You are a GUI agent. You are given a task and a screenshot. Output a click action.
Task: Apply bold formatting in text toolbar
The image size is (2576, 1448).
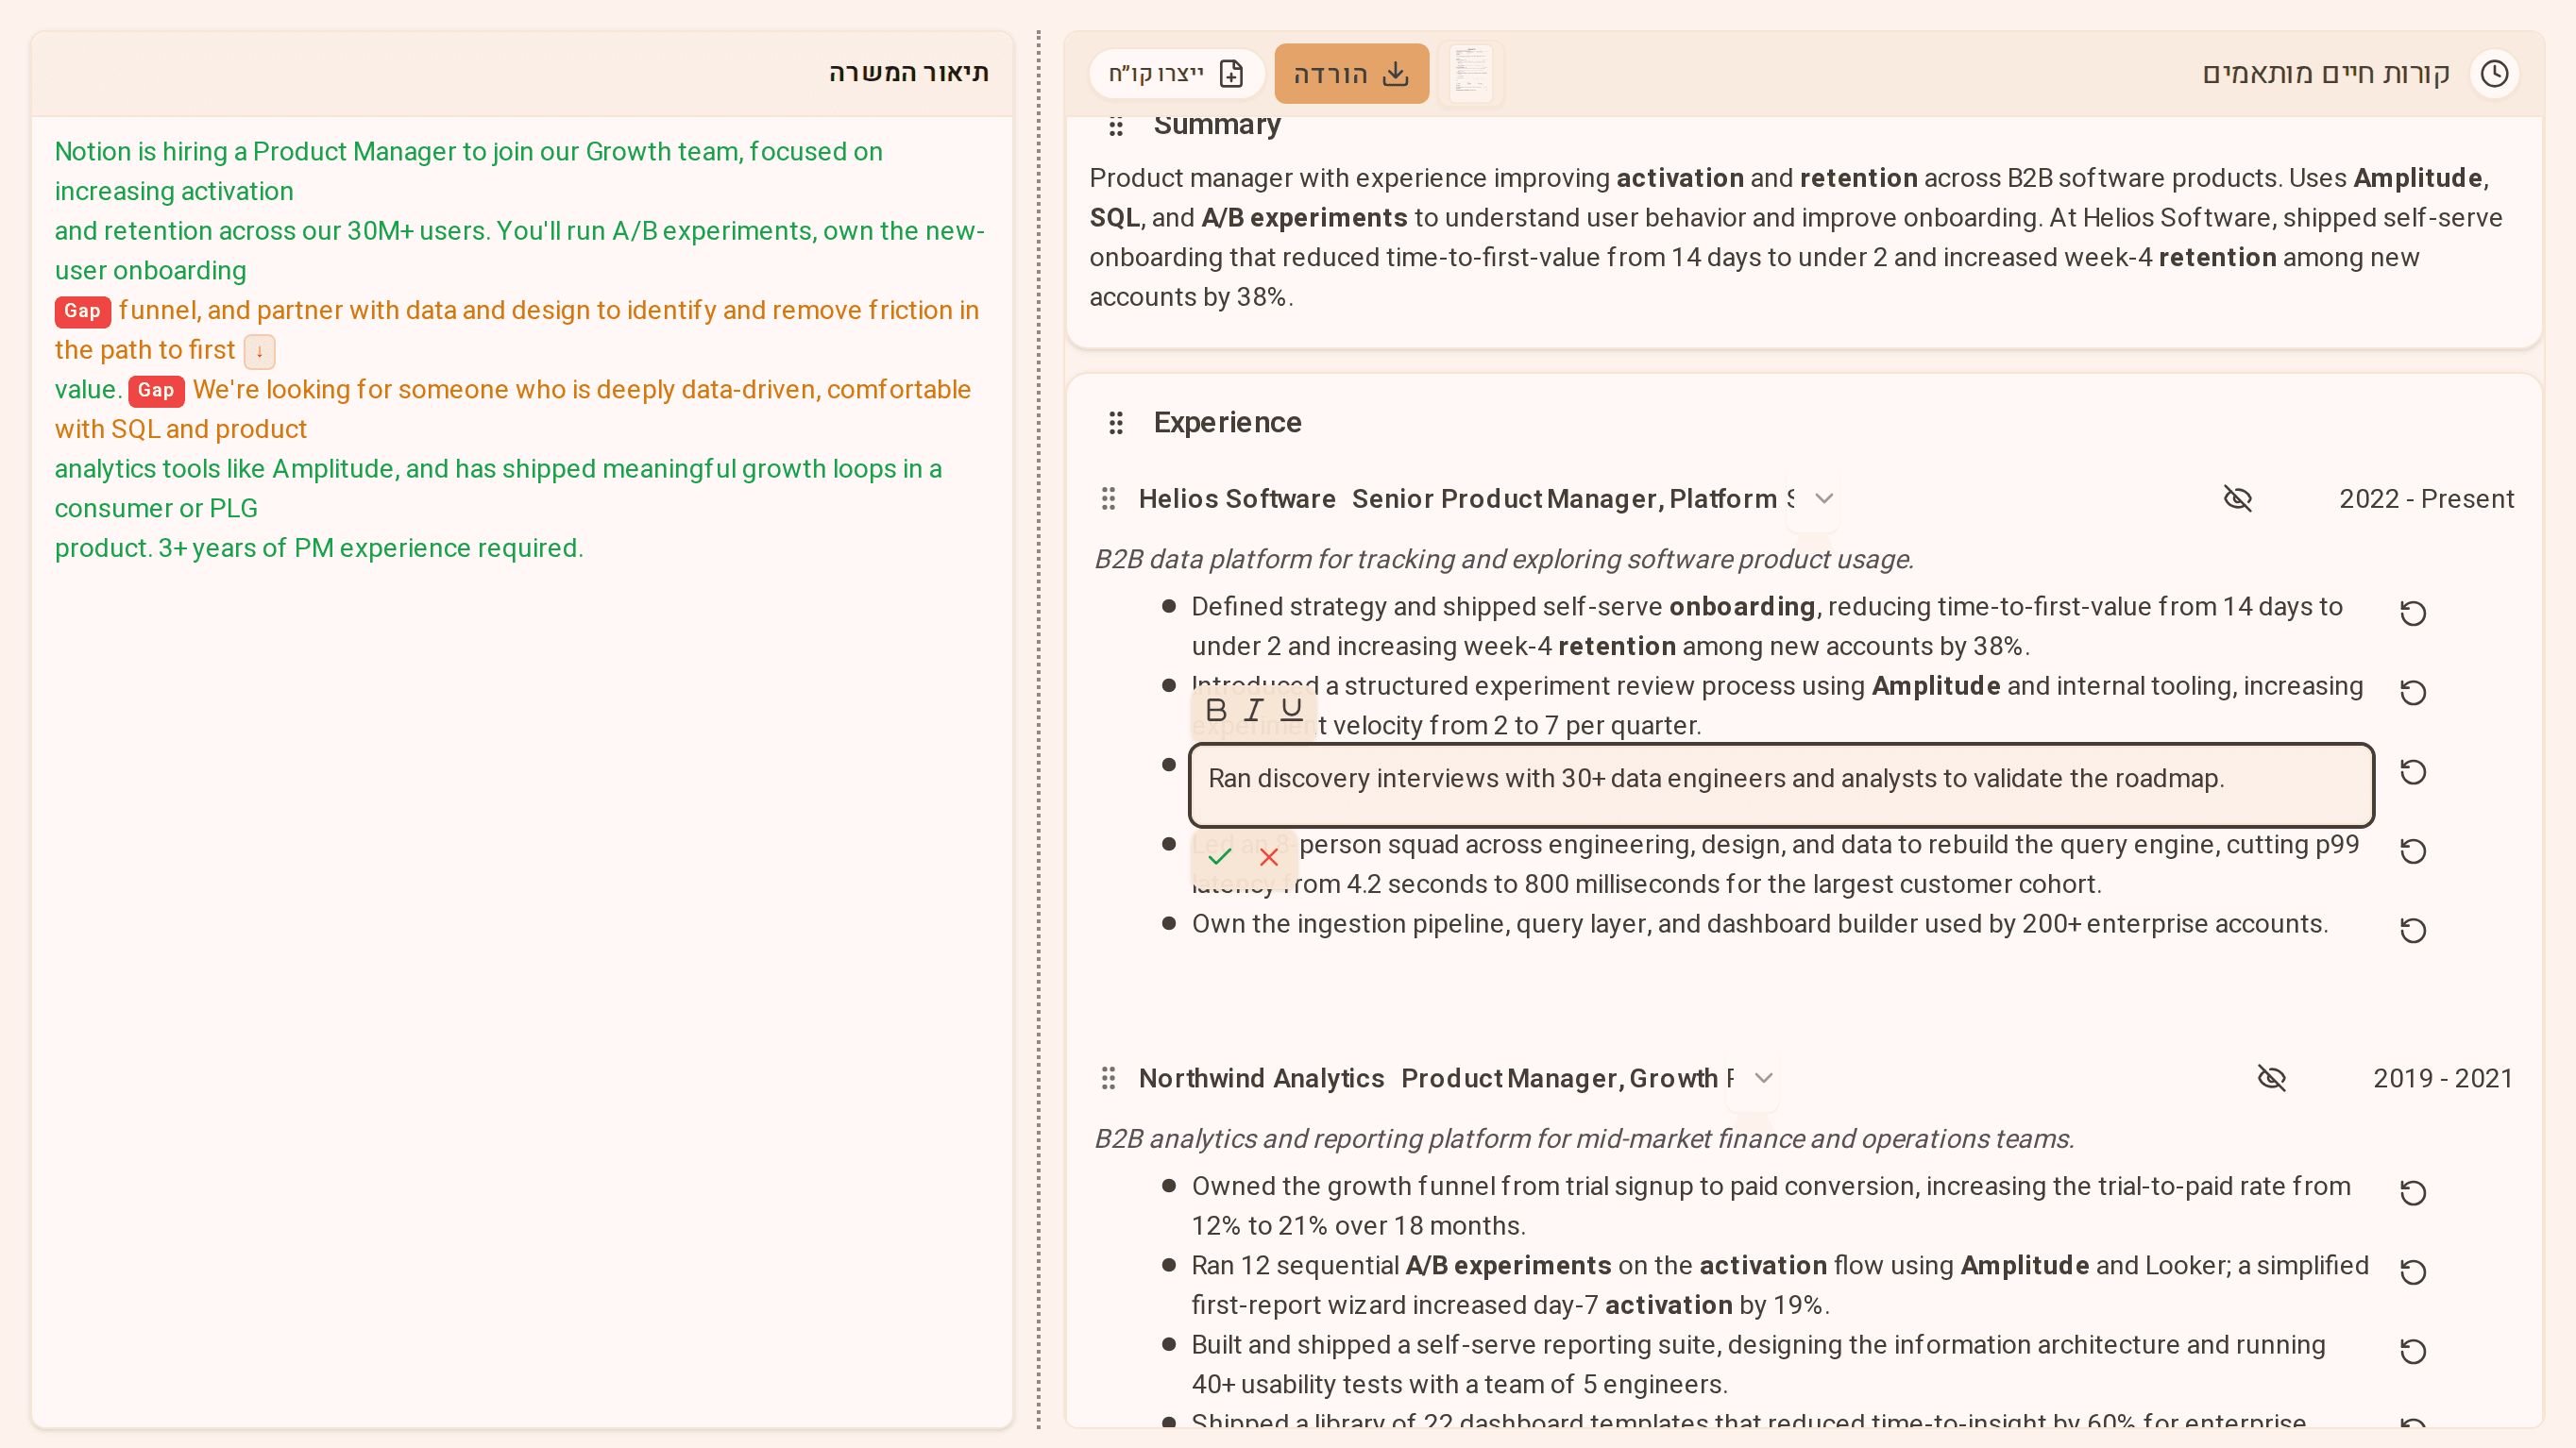click(1216, 710)
